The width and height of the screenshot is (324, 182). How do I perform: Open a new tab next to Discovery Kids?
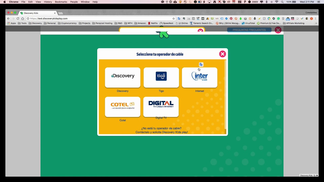click(x=60, y=13)
